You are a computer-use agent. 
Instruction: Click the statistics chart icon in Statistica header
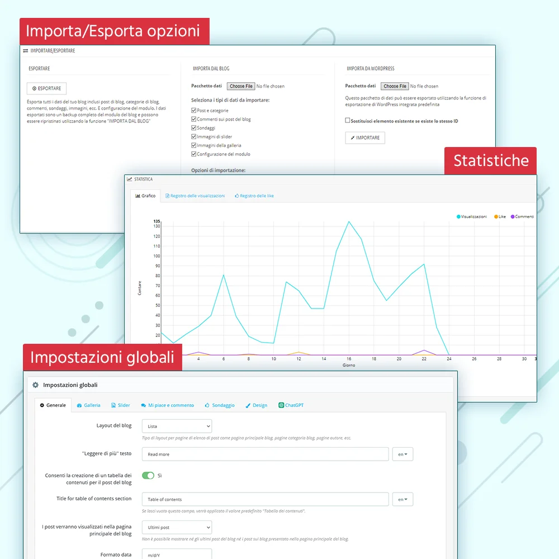(130, 179)
